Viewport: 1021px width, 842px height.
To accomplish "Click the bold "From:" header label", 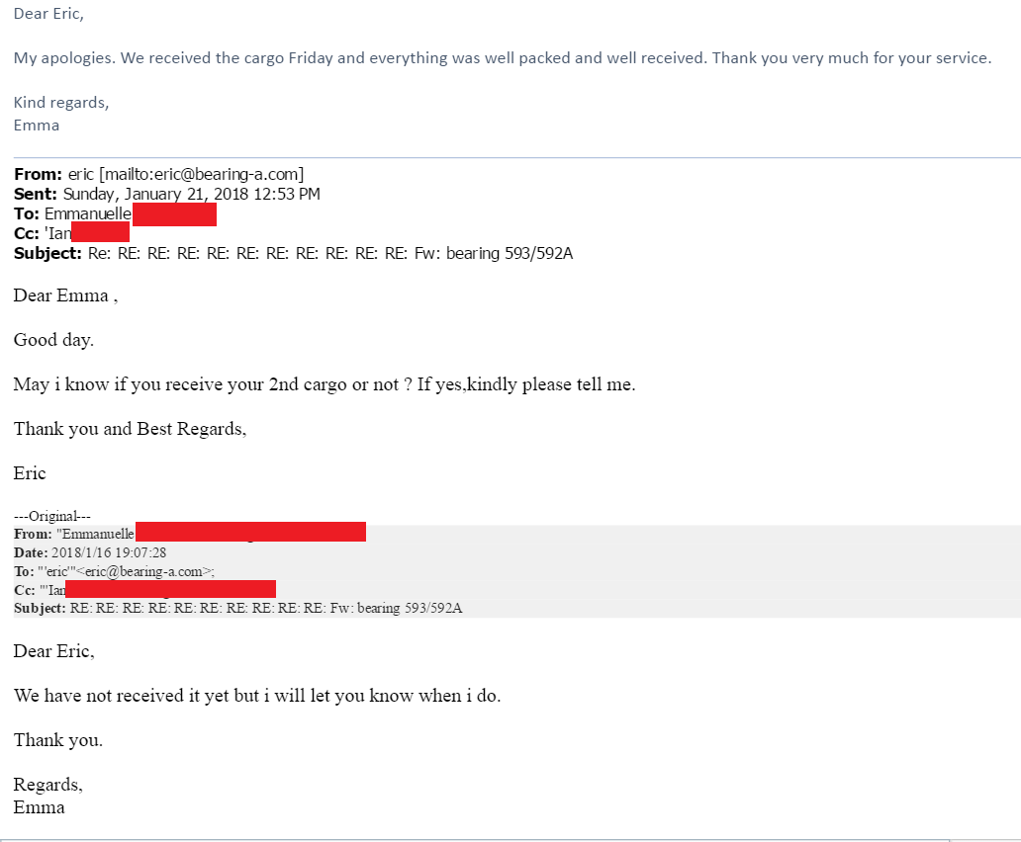I will (x=38, y=174).
